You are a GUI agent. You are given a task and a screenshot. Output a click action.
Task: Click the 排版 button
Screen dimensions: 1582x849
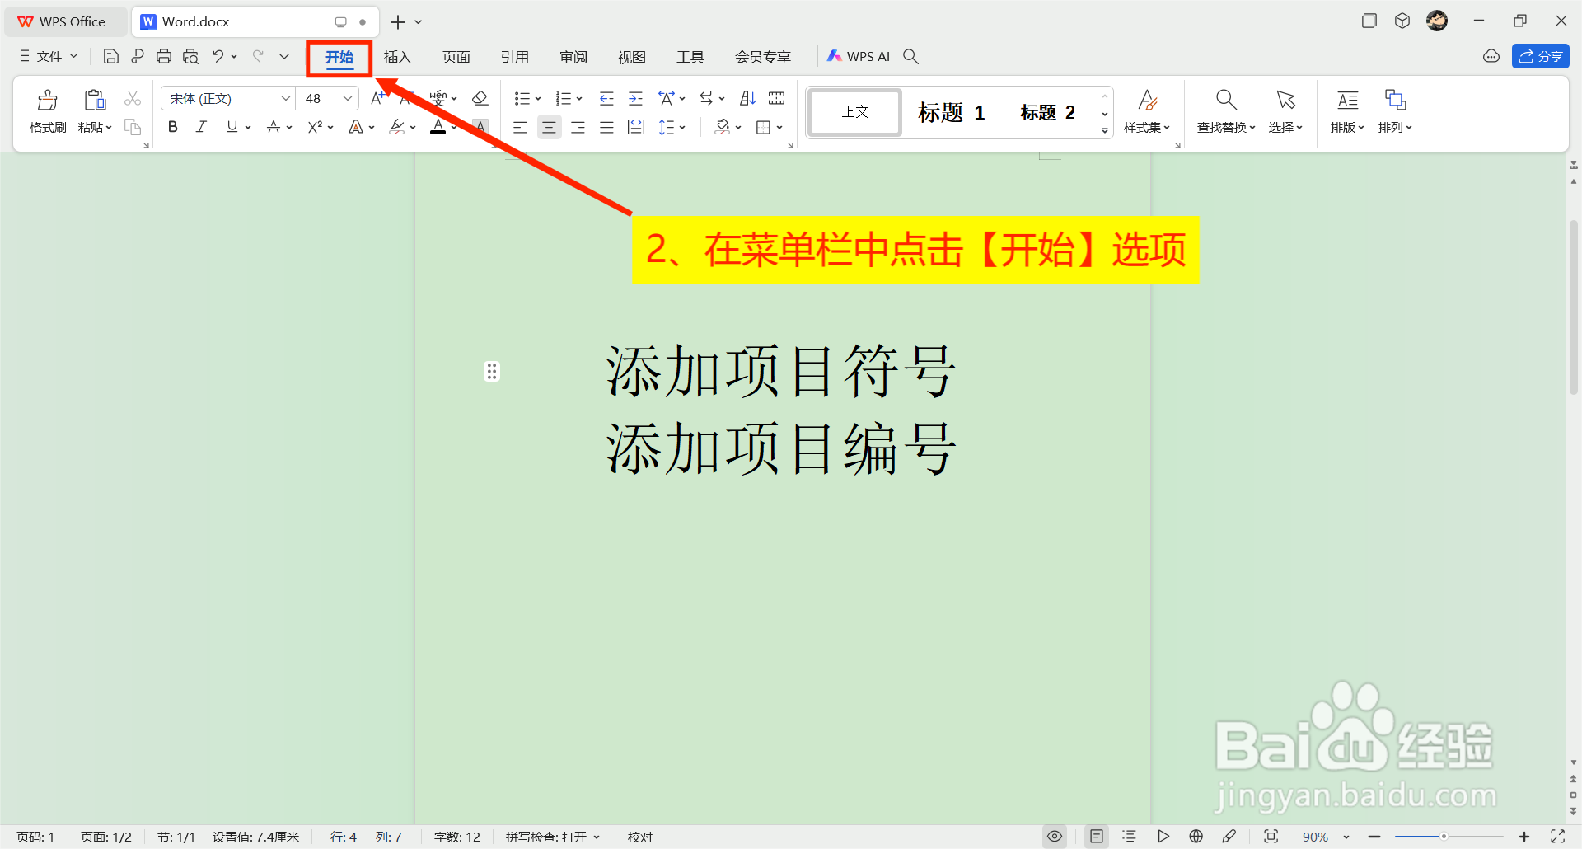pyautogui.click(x=1347, y=111)
